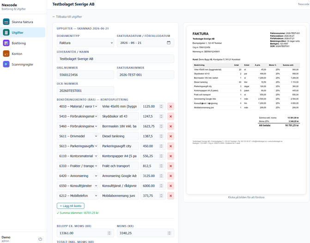Image resolution: width=310 pixels, height=243 pixels.
Task: Select the Utgifter sidebar icon
Action: tap(6, 32)
